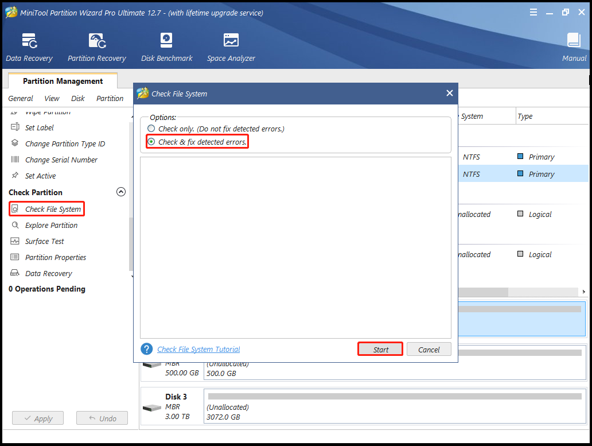Open the Manual book icon

[574, 40]
